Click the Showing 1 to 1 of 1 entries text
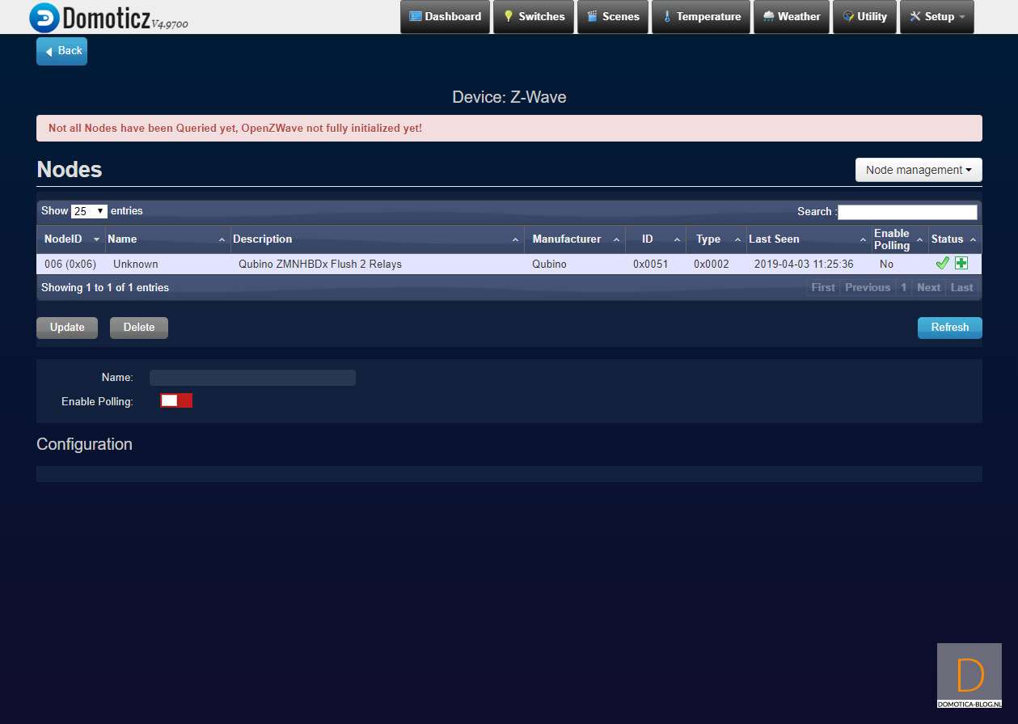The image size is (1018, 724). coord(105,287)
